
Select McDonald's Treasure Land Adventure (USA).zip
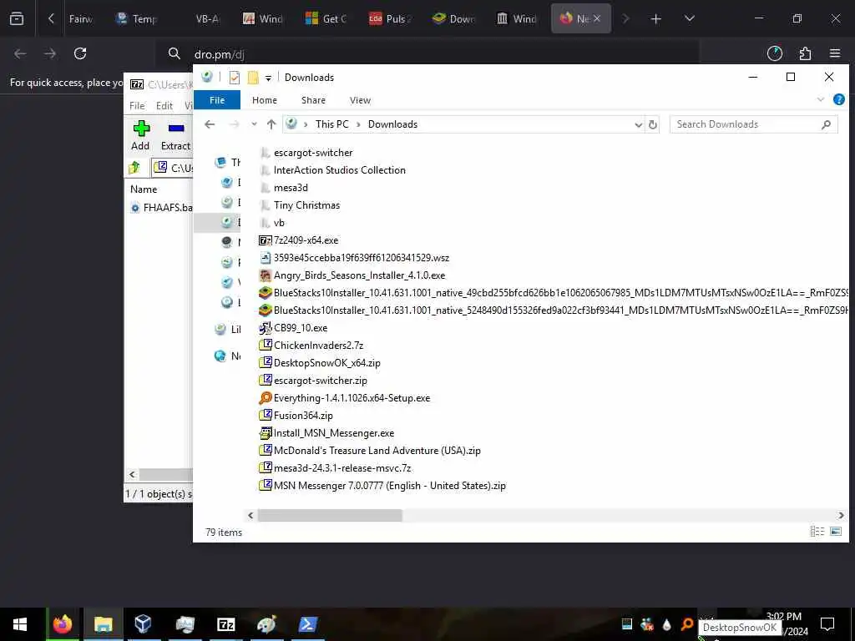tap(370, 451)
